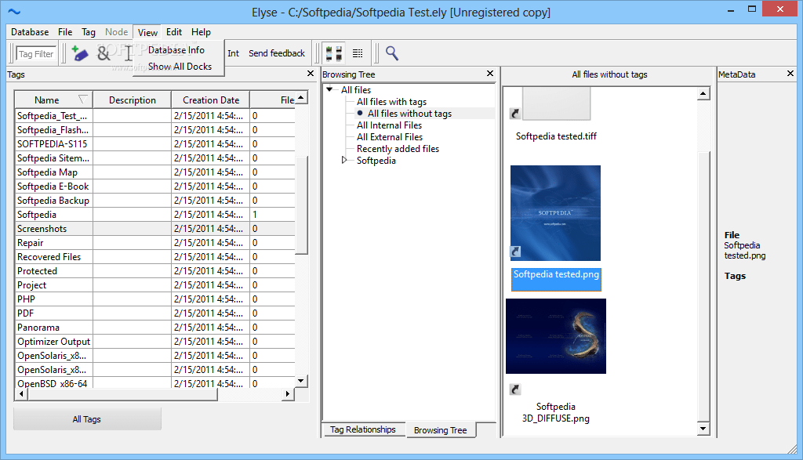This screenshot has width=803, height=460.
Task: Select the Panorama tag row
Action: pos(154,328)
